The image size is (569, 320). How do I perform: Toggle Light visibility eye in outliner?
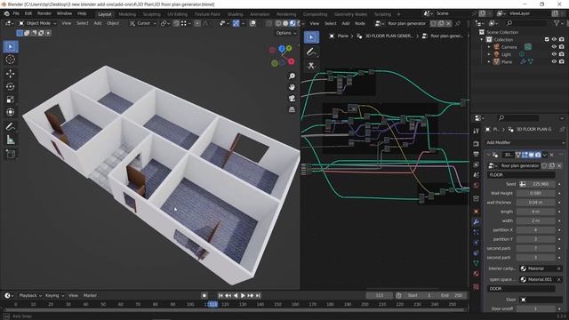(x=554, y=54)
